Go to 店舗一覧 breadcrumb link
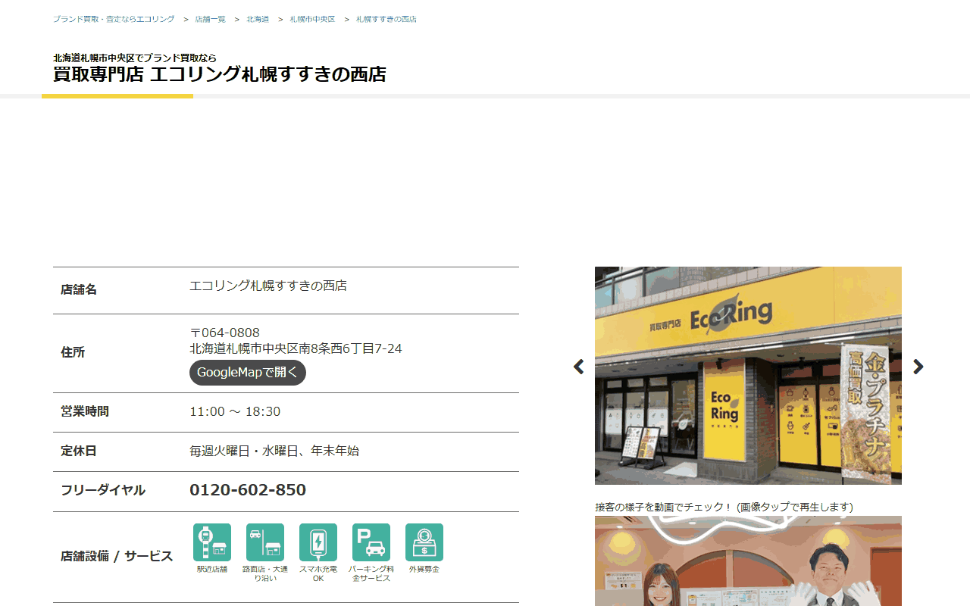Screen dimensions: 970x606 [x=211, y=19]
